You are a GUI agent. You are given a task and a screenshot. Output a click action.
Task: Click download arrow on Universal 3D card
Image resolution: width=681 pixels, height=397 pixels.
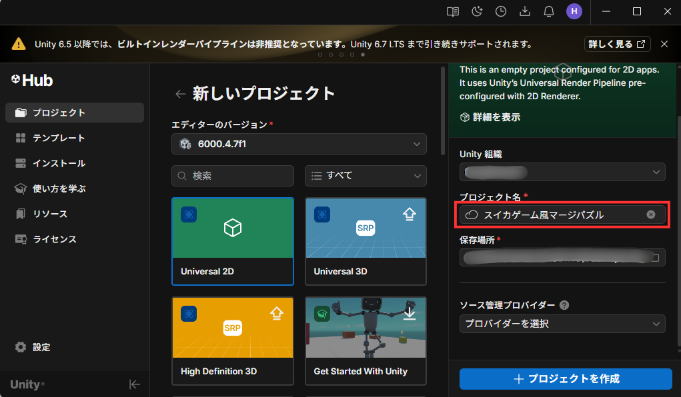pyautogui.click(x=410, y=214)
